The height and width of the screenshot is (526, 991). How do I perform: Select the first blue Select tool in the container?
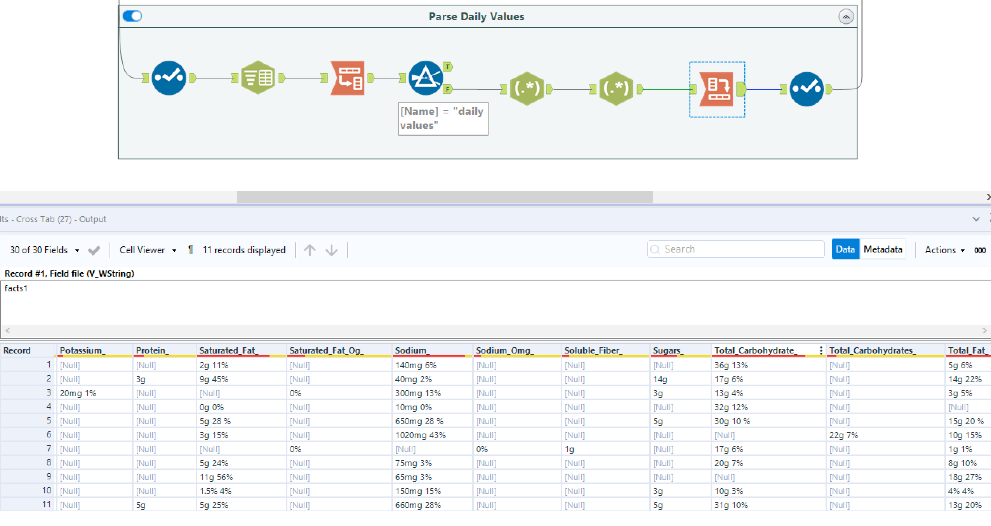tap(169, 77)
